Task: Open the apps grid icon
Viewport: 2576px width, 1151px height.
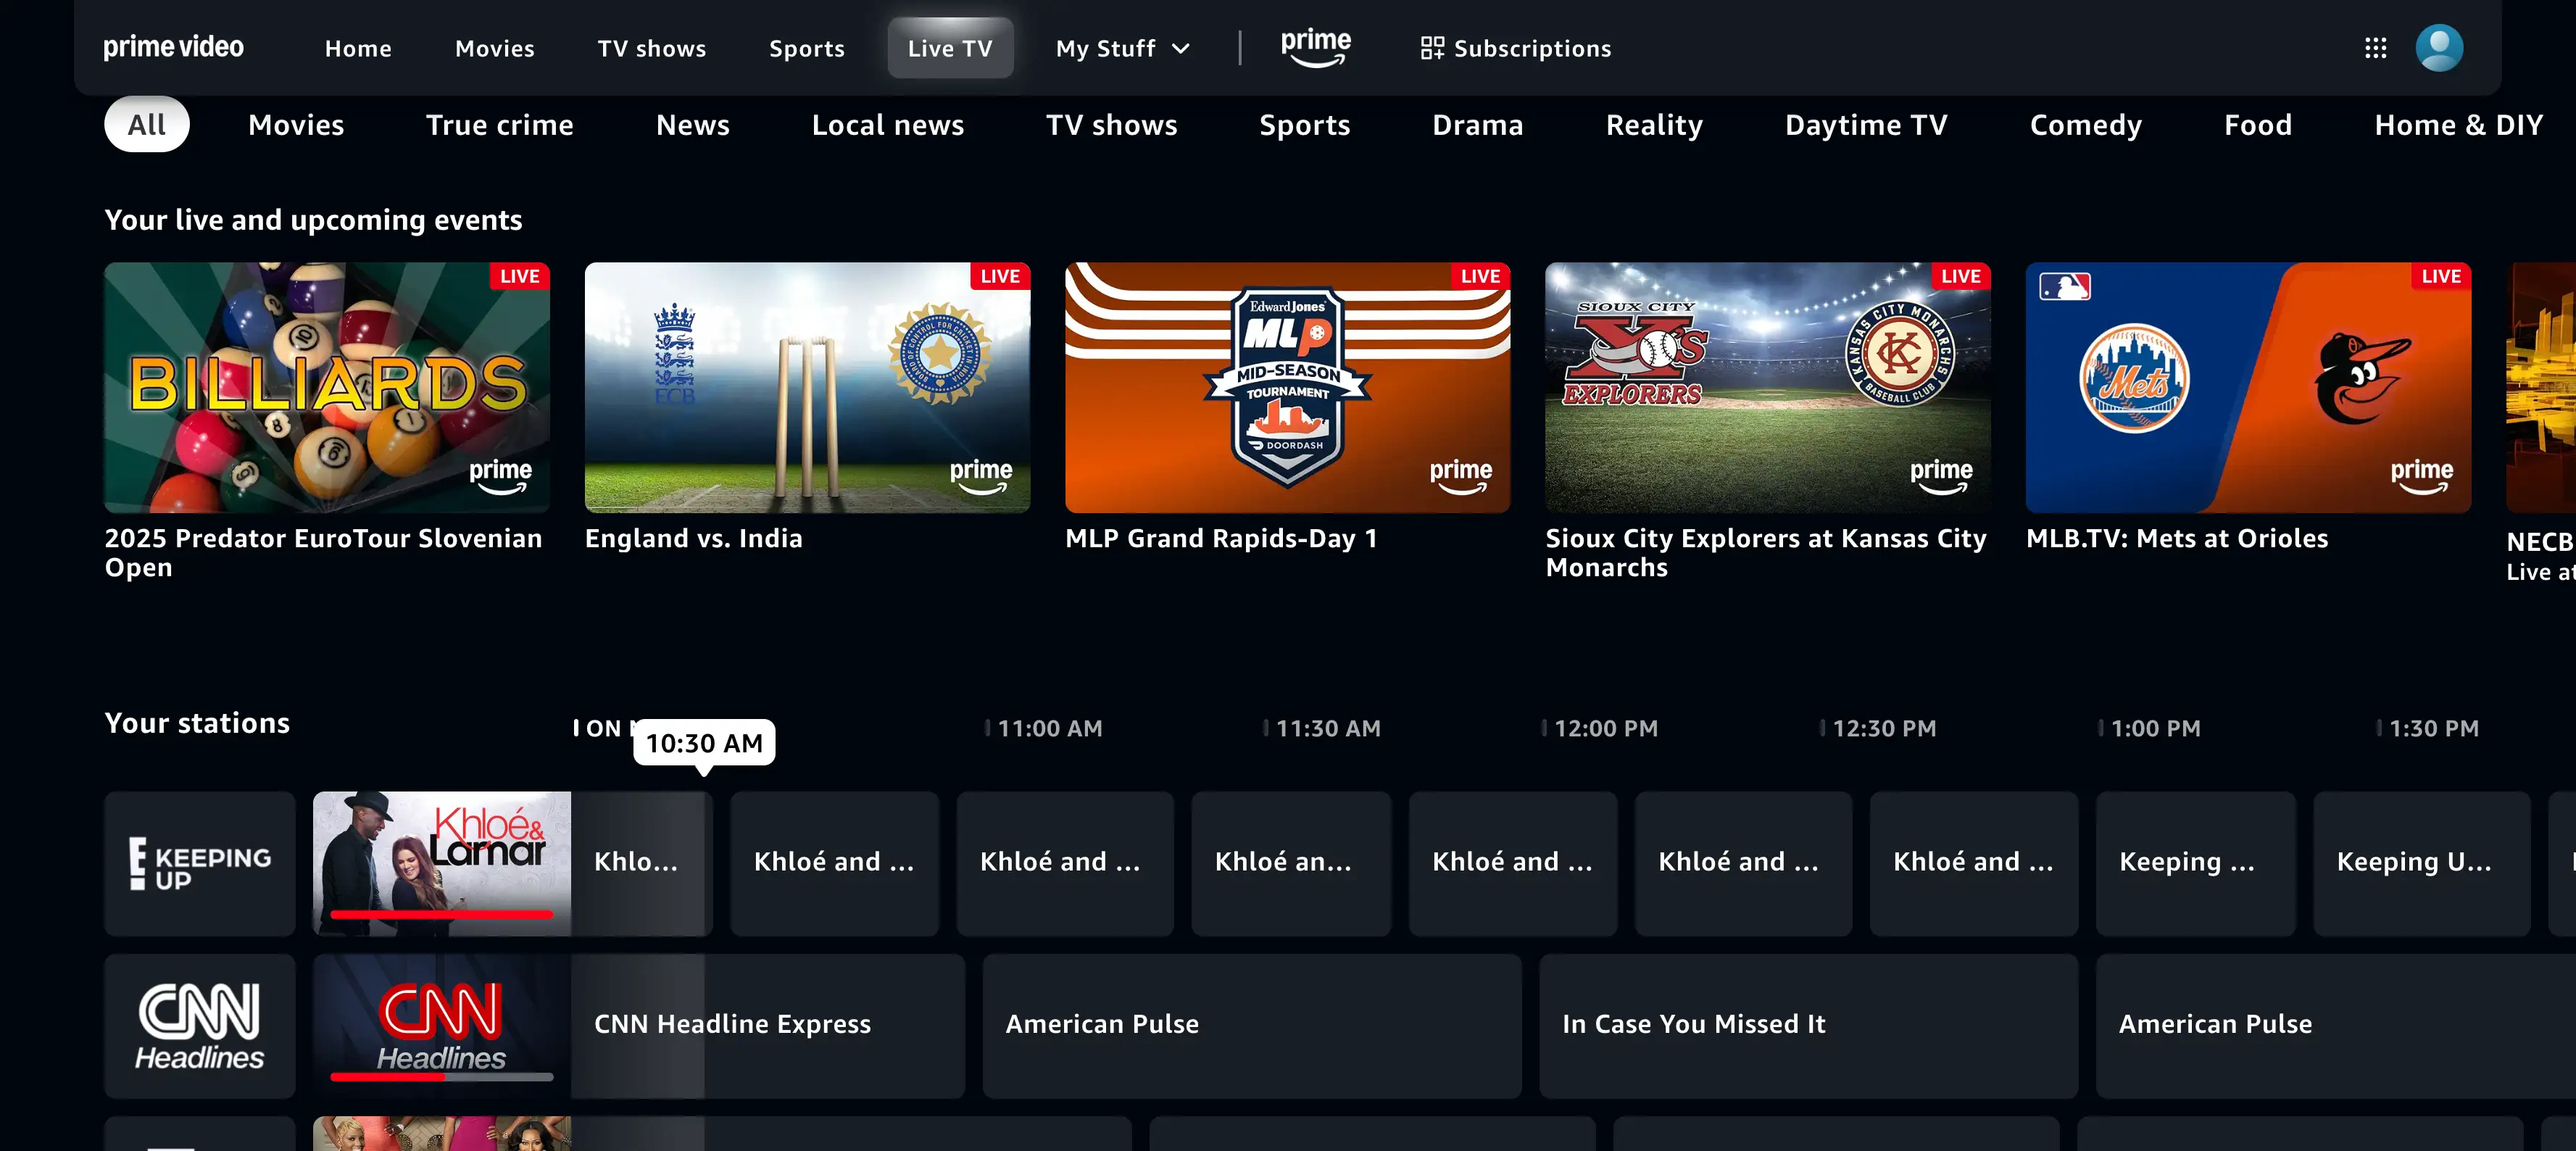Action: pos(2375,48)
